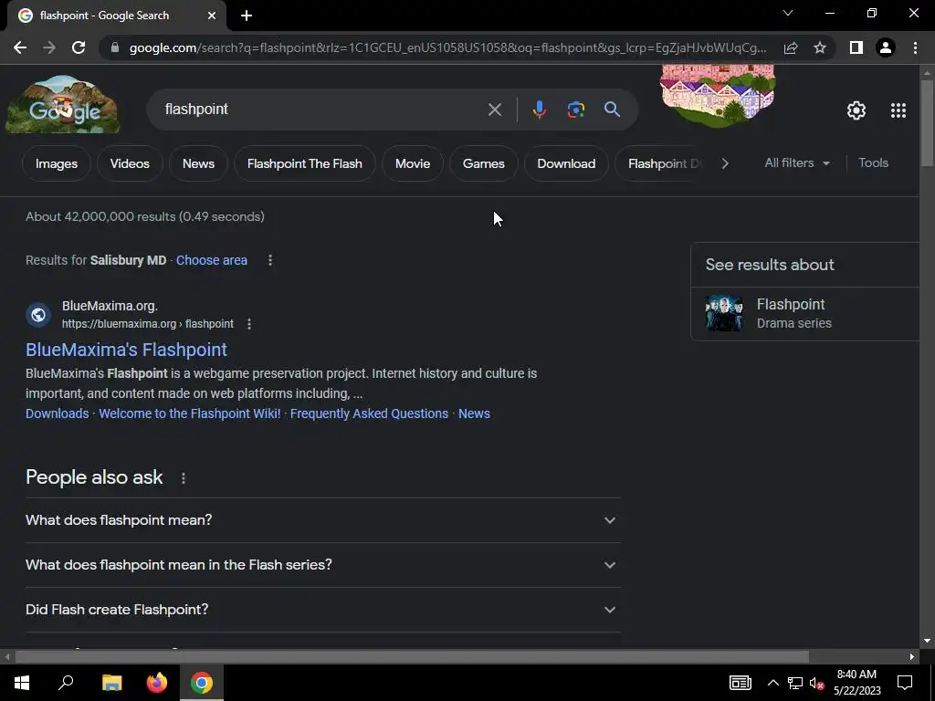The width and height of the screenshot is (935, 701).
Task: Click the horizontal scrollbar thumb
Action: click(x=412, y=657)
